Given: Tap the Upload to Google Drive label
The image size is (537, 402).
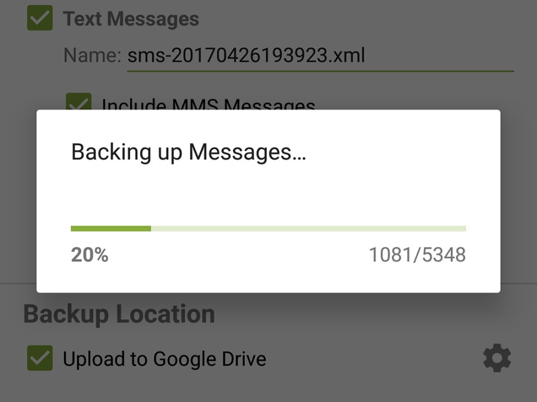Looking at the screenshot, I should tap(164, 359).
